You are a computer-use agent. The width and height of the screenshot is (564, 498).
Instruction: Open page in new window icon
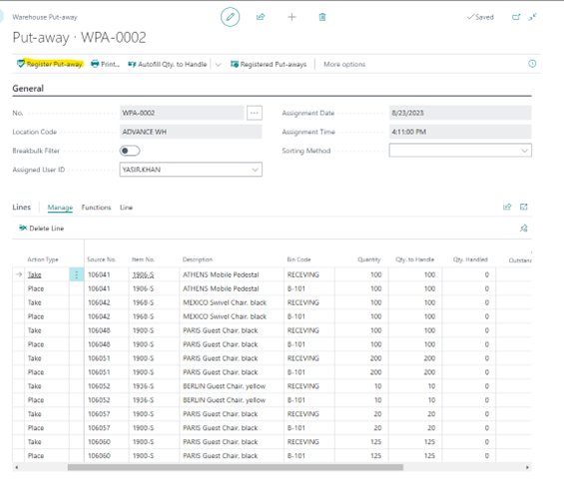(x=516, y=17)
